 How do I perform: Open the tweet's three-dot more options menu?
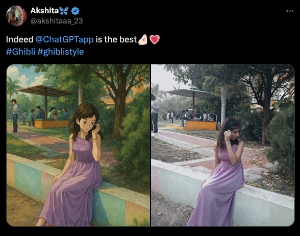(290, 11)
